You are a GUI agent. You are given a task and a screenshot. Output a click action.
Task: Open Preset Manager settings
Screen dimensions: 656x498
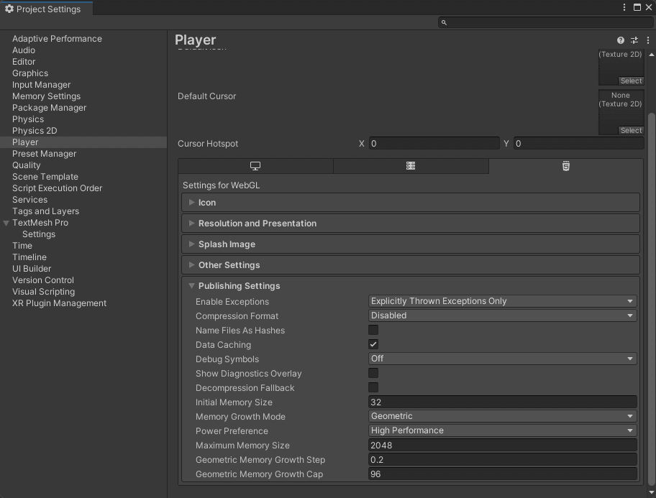click(44, 154)
